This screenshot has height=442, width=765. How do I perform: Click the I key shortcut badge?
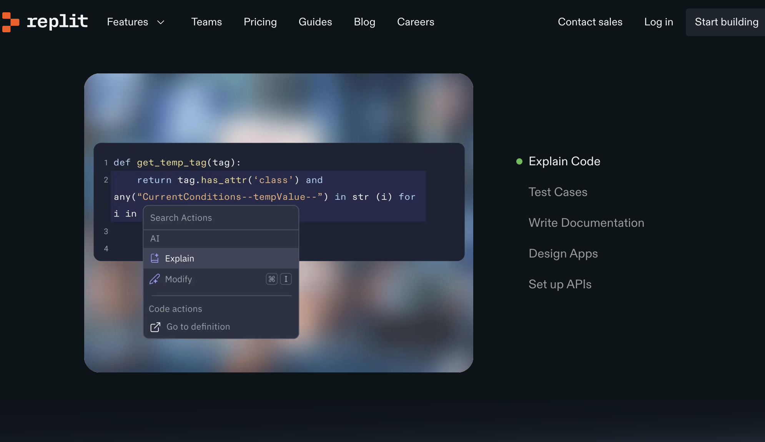pyautogui.click(x=286, y=279)
